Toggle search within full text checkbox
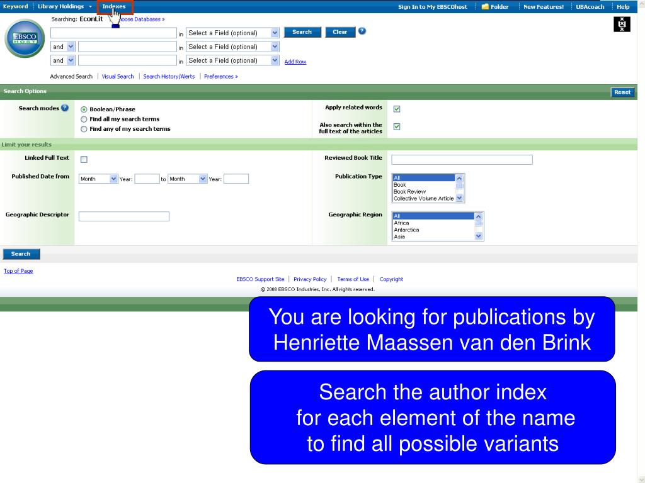This screenshot has width=645, height=483. click(397, 126)
